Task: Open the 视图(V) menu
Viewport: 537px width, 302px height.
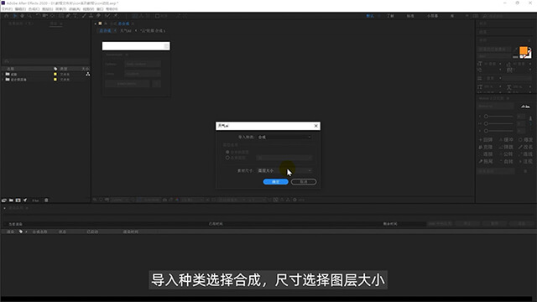Action: (88, 9)
